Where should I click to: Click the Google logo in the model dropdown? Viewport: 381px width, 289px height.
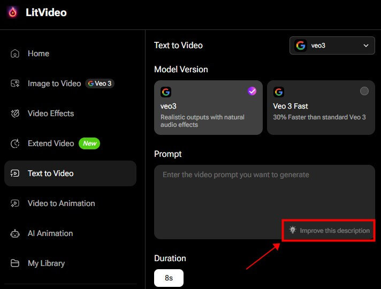click(x=301, y=45)
